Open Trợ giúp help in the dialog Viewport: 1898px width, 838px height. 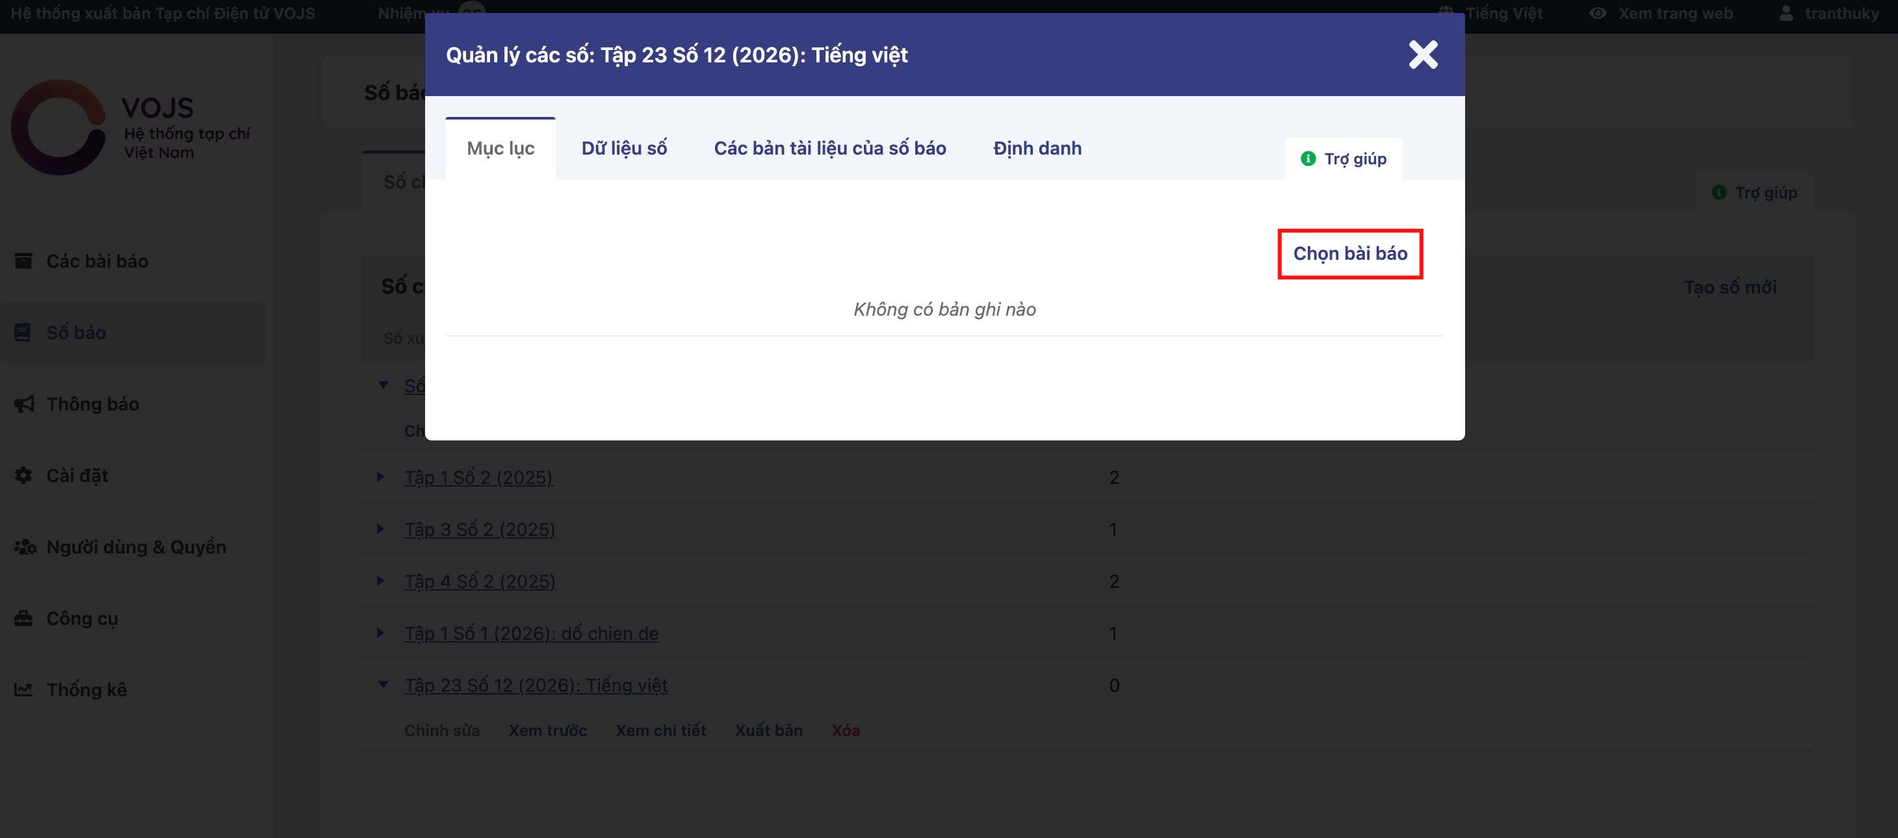point(1343,159)
